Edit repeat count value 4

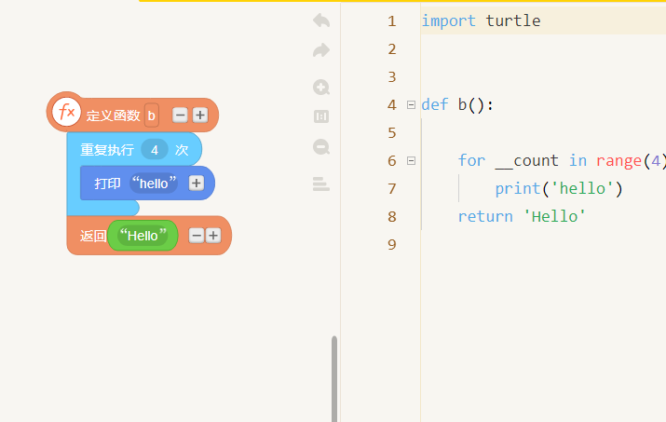[x=155, y=150]
